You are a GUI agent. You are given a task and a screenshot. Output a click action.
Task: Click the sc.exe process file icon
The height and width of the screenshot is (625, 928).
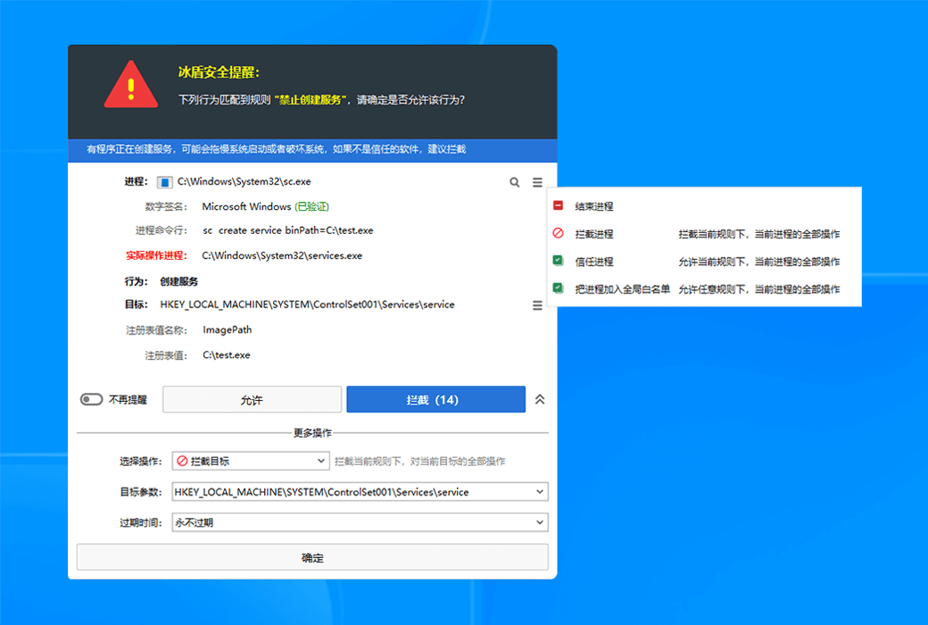click(164, 182)
